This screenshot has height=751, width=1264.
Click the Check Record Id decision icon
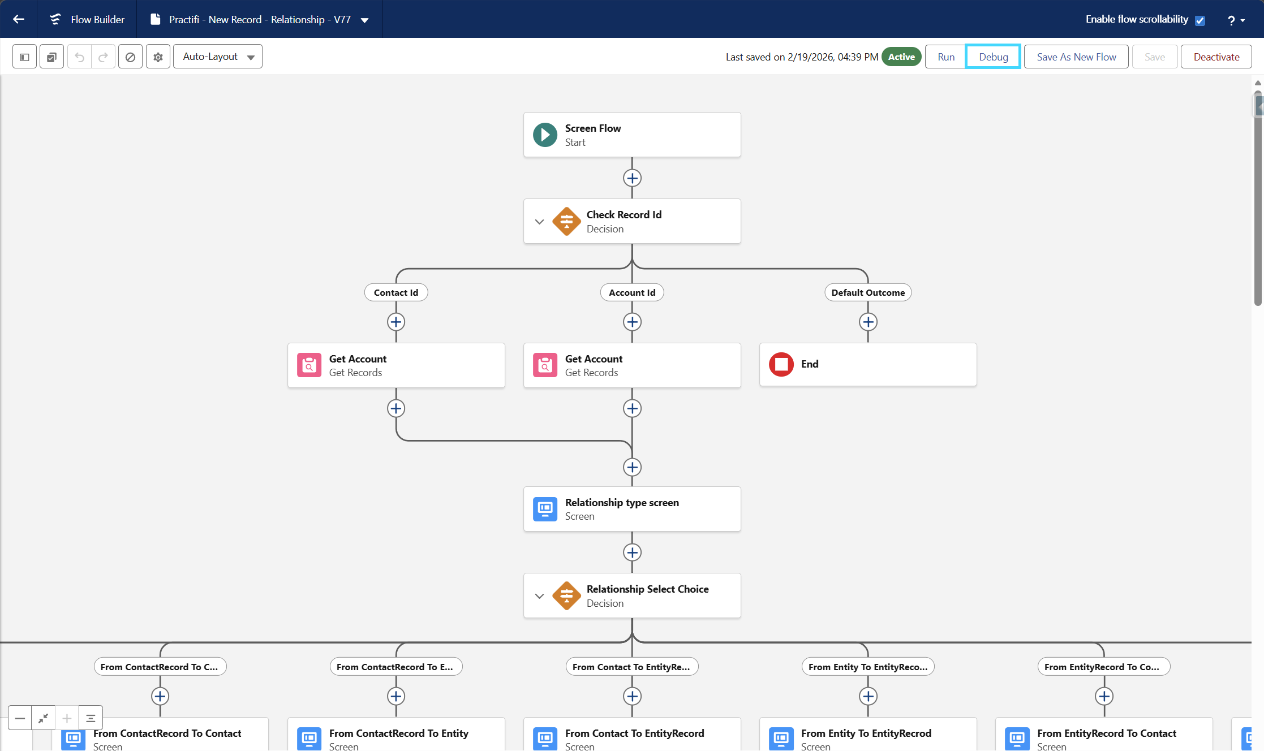[x=566, y=221]
